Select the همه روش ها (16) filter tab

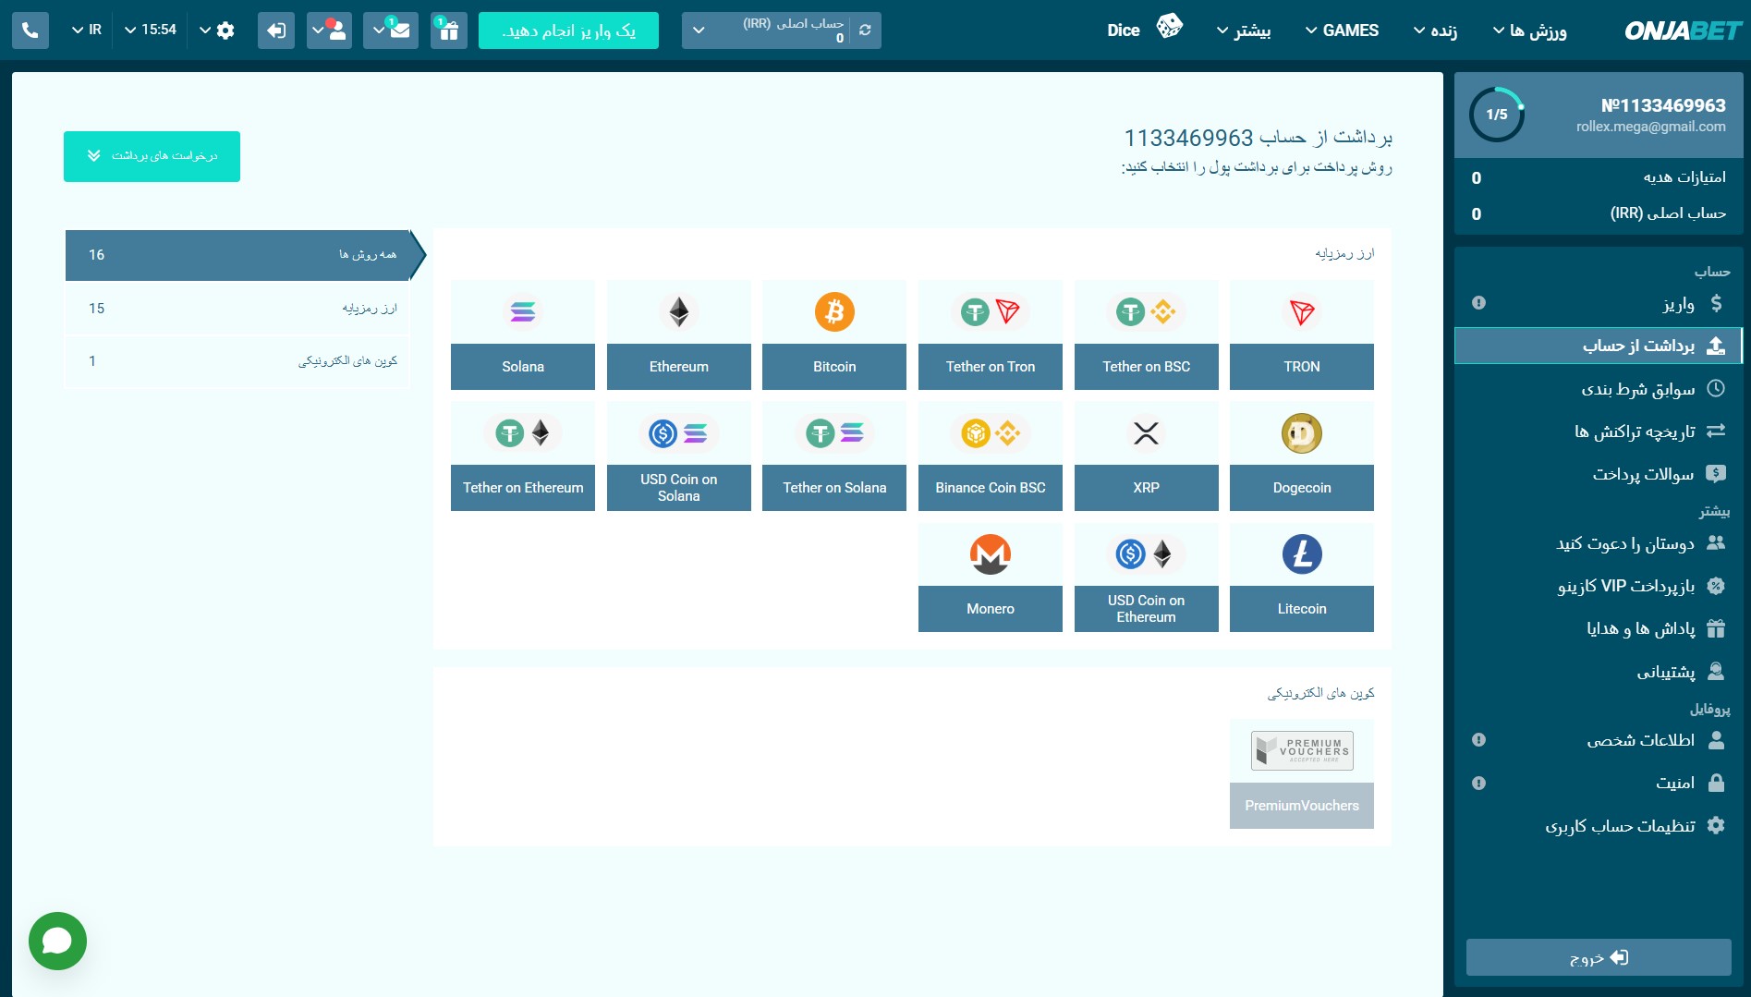238,255
